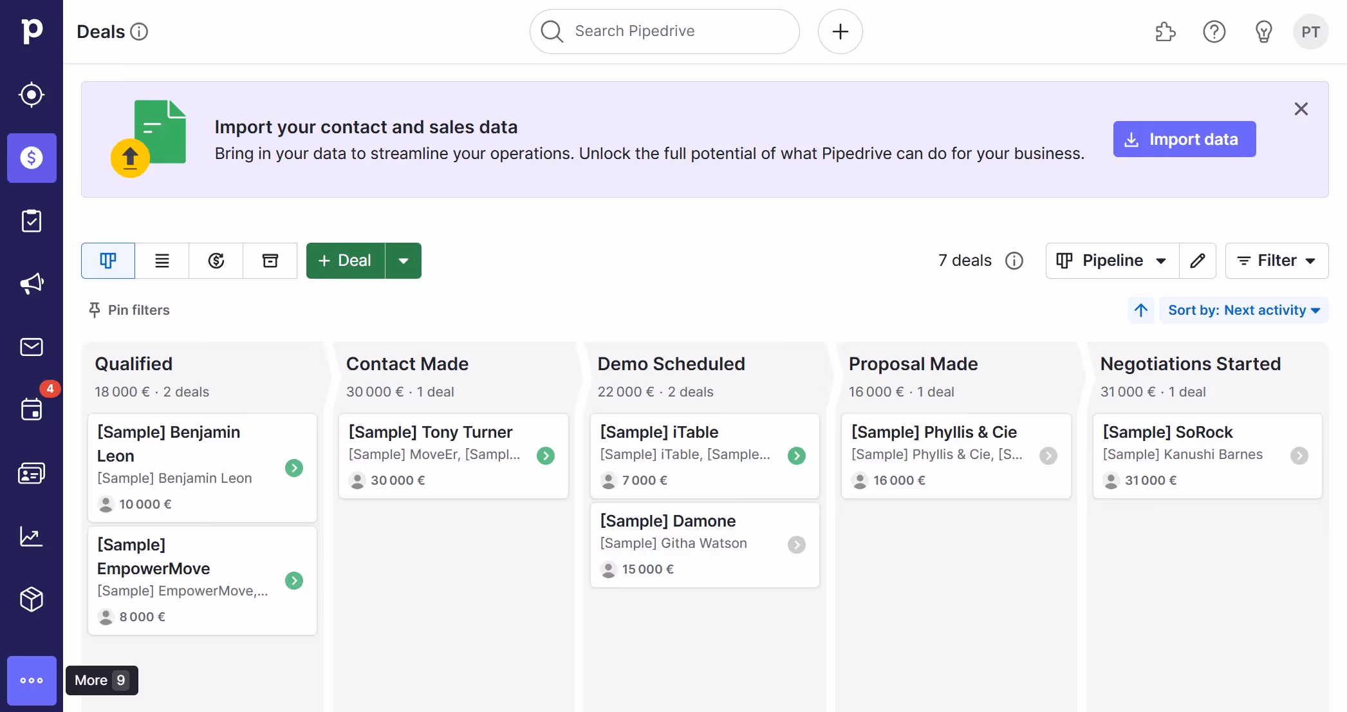The height and width of the screenshot is (712, 1347).
Task: Open the Filter menu
Action: click(1276, 261)
